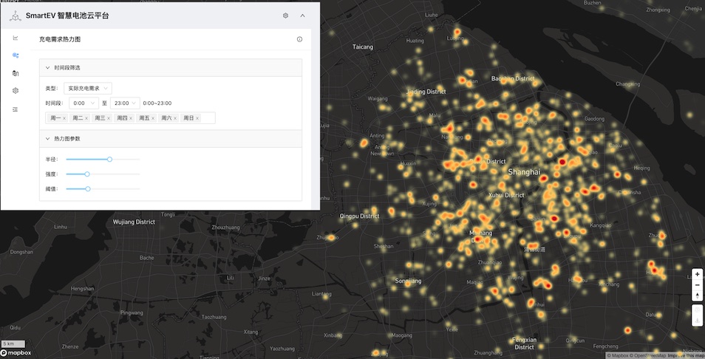Zoom in the map with plus button

(x=697, y=274)
